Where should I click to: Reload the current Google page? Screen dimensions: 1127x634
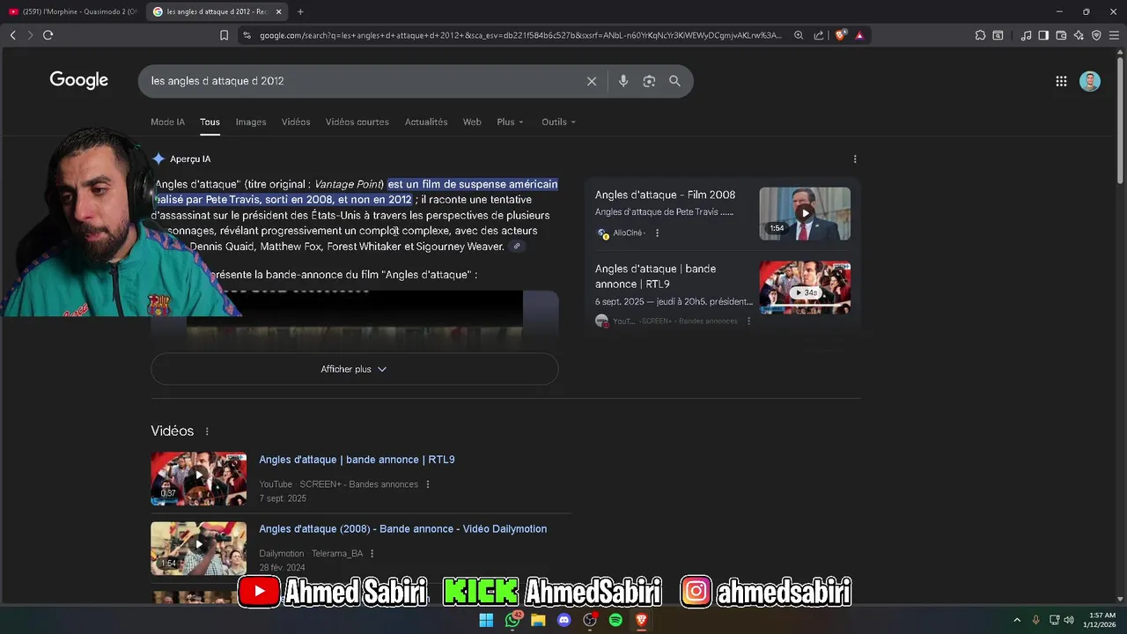[x=48, y=35]
